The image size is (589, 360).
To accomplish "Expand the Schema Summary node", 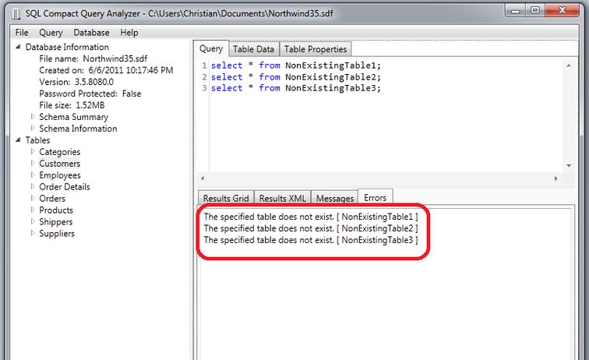I will point(32,117).
